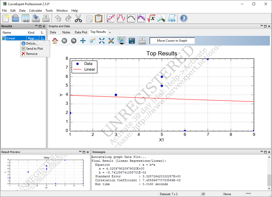The width and height of the screenshot is (272, 197).
Task: Choose Remove from context menu
Action: pyautogui.click(x=35, y=54)
